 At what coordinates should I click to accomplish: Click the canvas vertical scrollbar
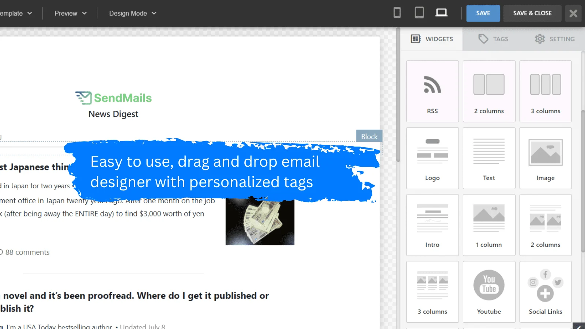[398, 95]
